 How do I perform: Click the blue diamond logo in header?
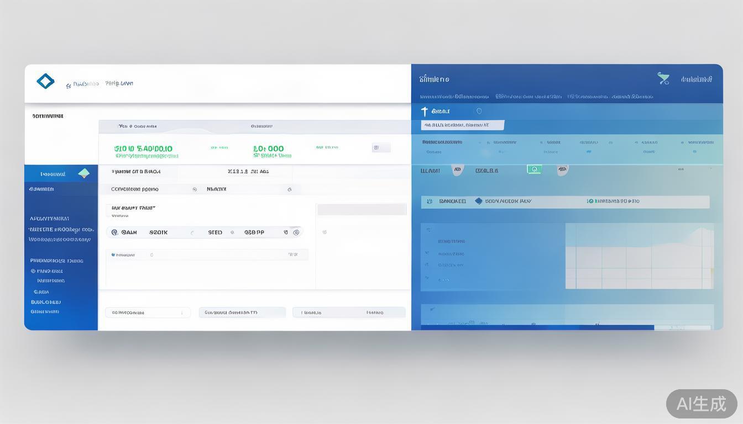(45, 82)
